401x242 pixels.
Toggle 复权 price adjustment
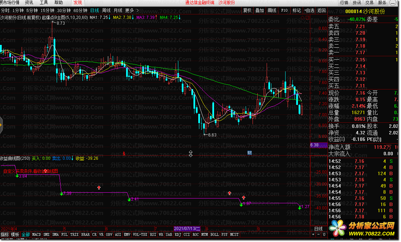[x=247, y=11]
